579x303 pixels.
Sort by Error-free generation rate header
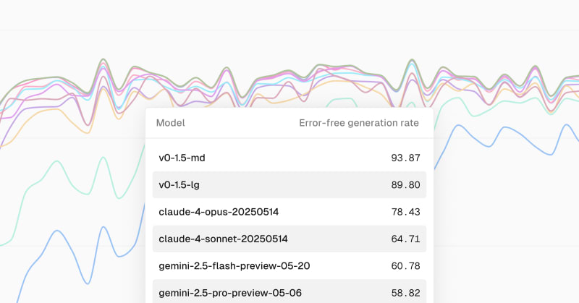point(358,123)
